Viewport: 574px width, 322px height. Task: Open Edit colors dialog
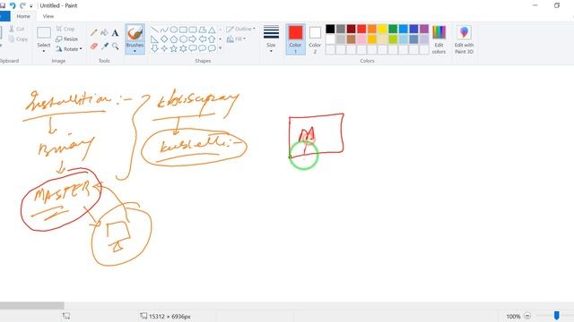click(439, 39)
